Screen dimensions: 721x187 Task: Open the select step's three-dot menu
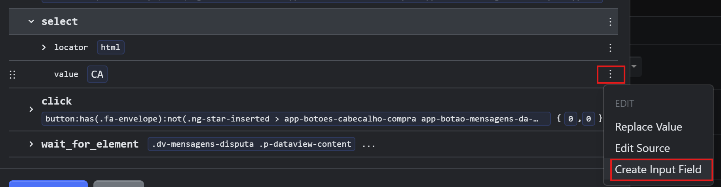click(x=610, y=22)
